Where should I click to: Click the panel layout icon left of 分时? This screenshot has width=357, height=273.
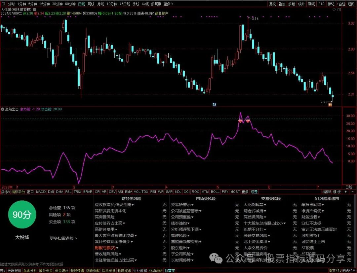[4, 4]
